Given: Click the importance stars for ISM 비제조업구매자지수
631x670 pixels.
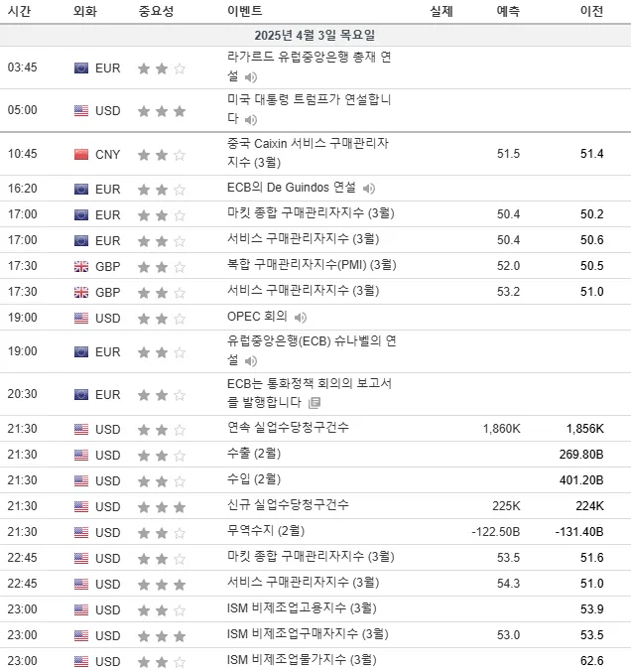Looking at the screenshot, I should [162, 636].
